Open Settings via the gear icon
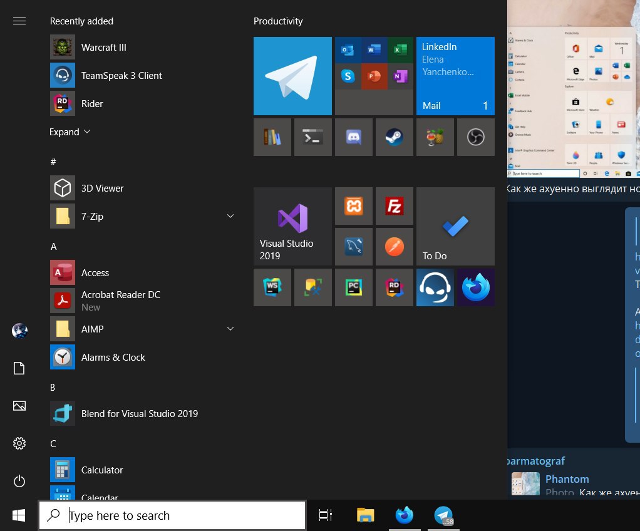The height and width of the screenshot is (531, 640). (x=19, y=443)
